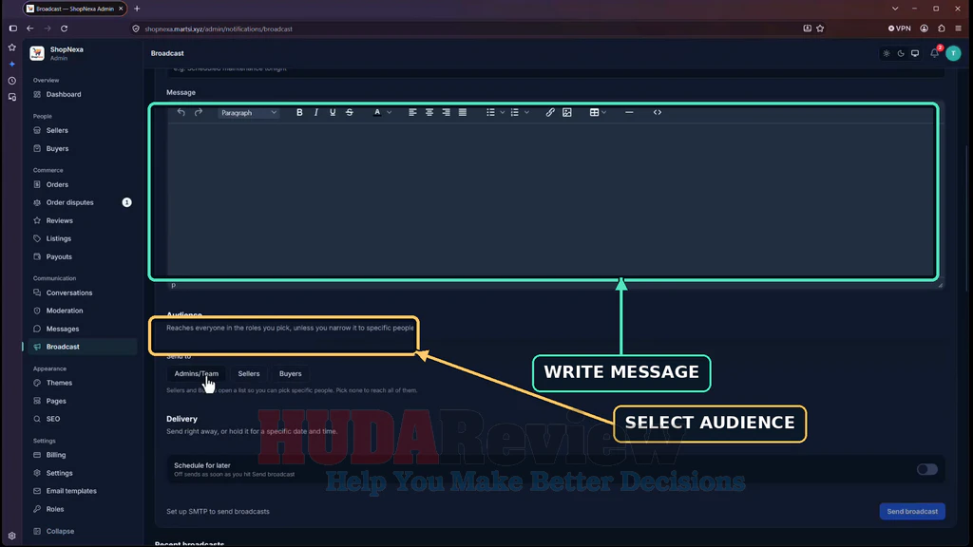Image resolution: width=973 pixels, height=547 pixels.
Task: Insert a link using the link icon
Action: pyautogui.click(x=550, y=112)
